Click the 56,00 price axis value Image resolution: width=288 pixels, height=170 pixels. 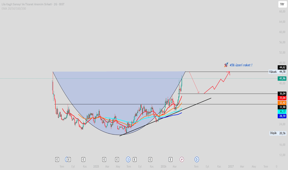[282, 42]
